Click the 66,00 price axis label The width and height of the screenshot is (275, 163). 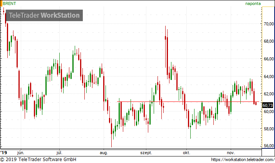(269, 59)
